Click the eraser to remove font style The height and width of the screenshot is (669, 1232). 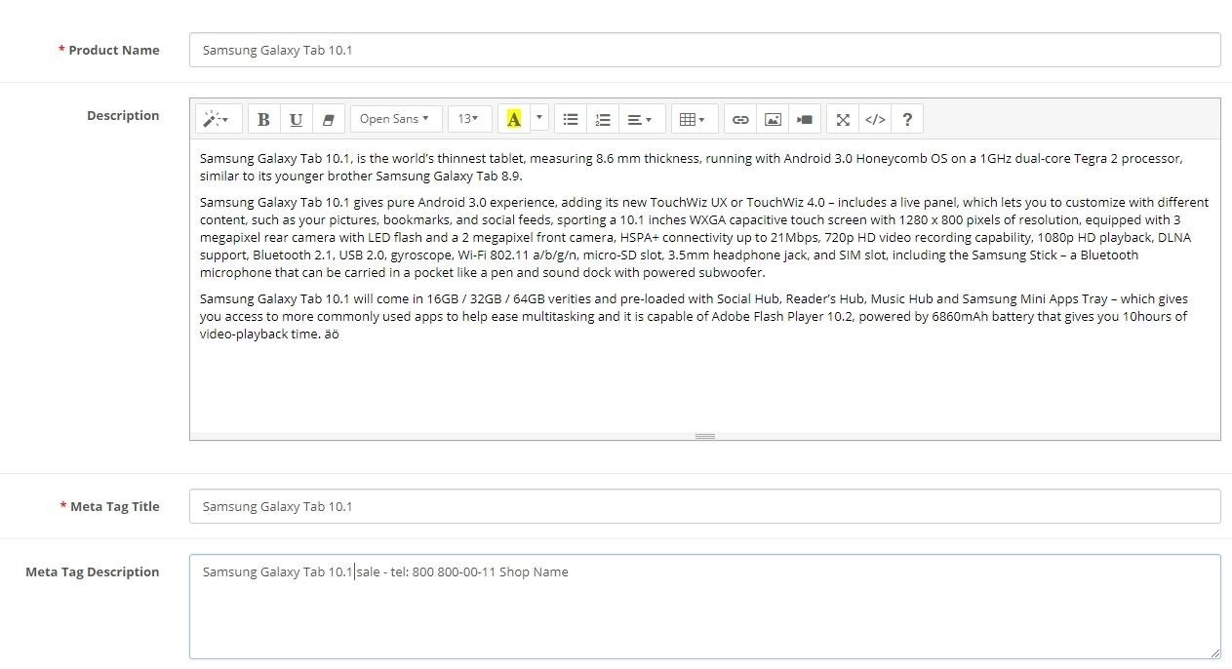click(x=328, y=119)
